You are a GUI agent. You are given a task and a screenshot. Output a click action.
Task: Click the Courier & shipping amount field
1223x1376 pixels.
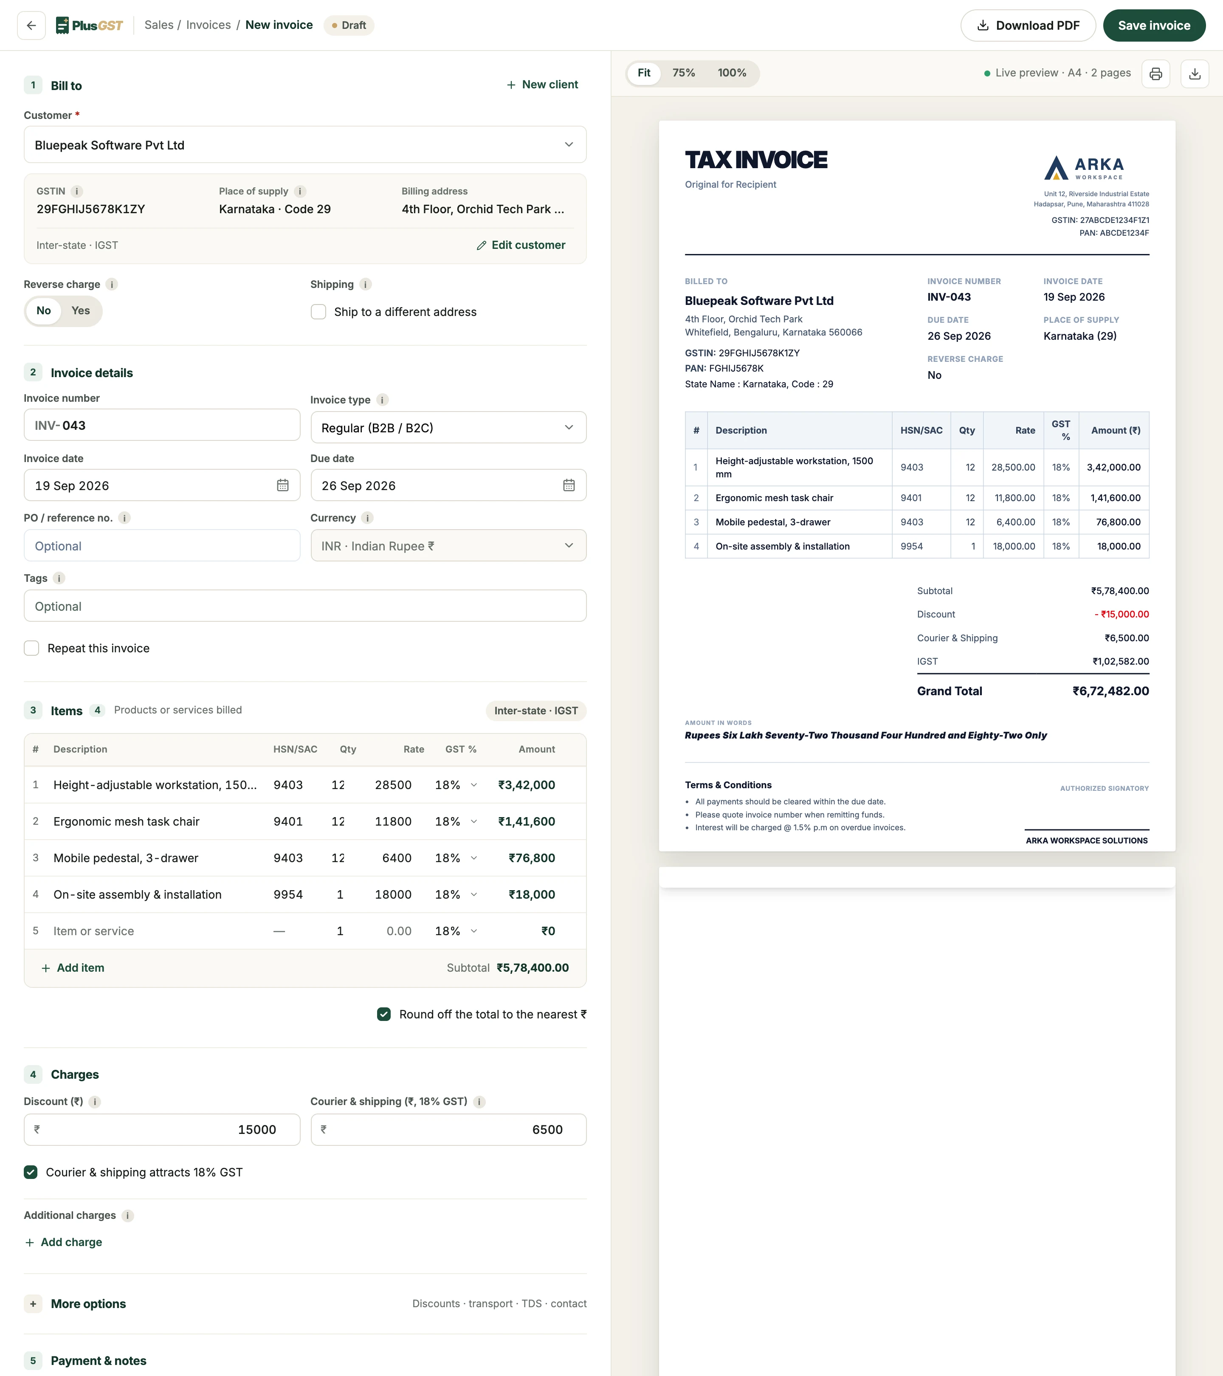pos(448,1130)
